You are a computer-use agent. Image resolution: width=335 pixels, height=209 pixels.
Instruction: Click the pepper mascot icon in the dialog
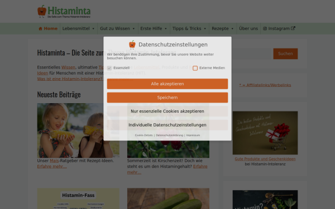click(x=132, y=45)
